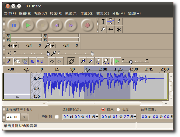Open the 文件(F) menu

coord(10,13)
